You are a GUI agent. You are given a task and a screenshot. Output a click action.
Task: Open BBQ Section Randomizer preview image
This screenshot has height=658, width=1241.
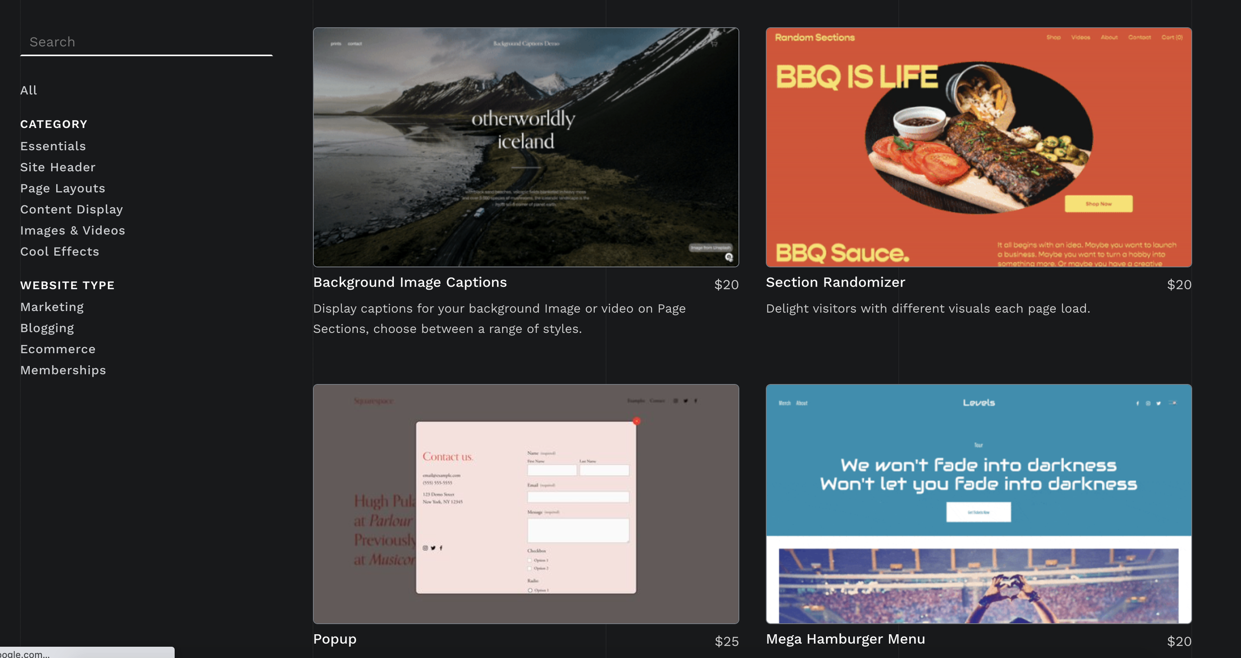(978, 147)
